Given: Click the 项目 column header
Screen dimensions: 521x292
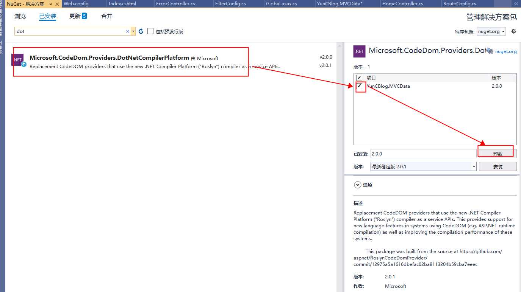Looking at the screenshot, I should click(371, 78).
